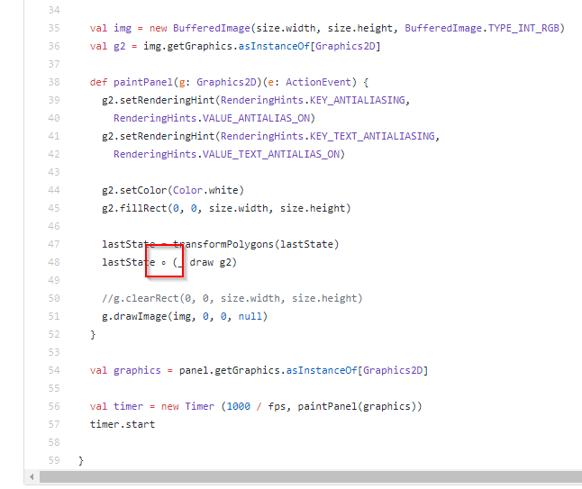Image resolution: width=582 pixels, height=489 pixels.
Task: Click 'transformPolygons' on line 47
Action: [223, 245]
